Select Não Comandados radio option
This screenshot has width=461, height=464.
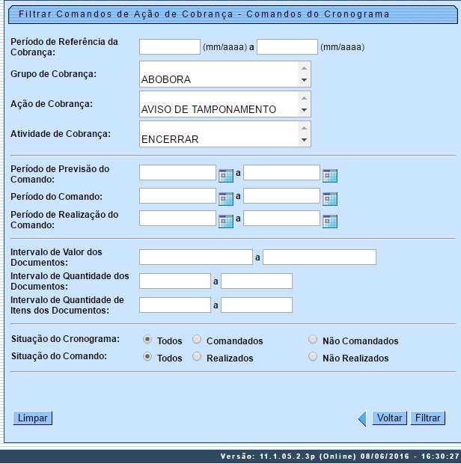(313, 340)
